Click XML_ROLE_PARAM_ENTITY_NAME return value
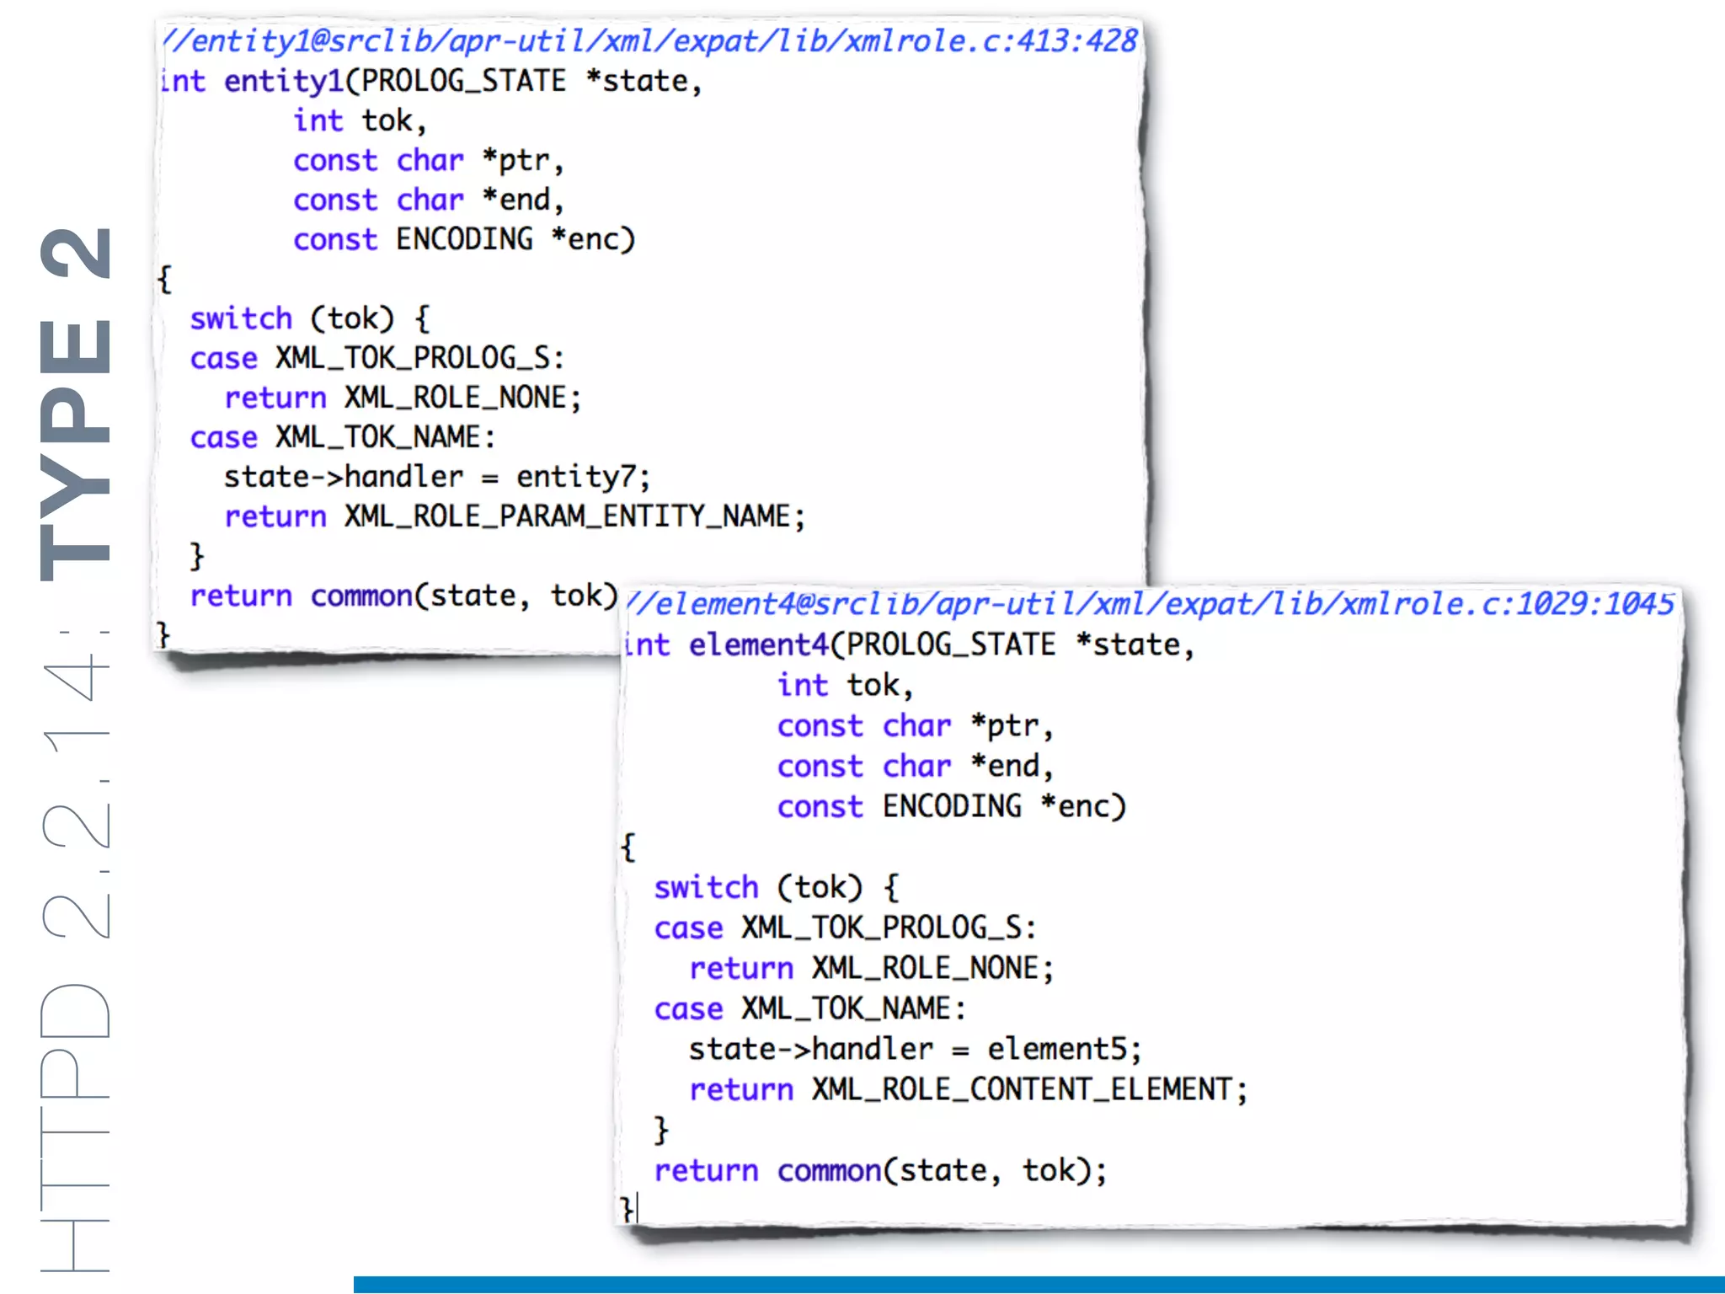The width and height of the screenshot is (1725, 1294). pyautogui.click(x=566, y=516)
